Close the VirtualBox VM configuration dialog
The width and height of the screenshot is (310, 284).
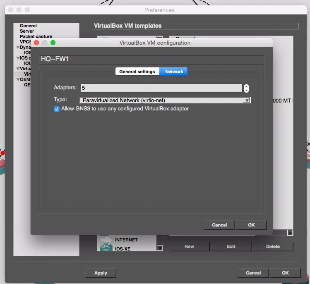[36, 43]
